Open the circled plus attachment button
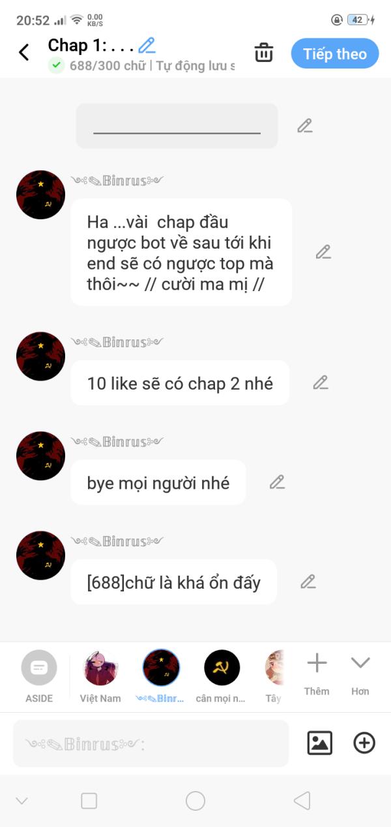Viewport: 391px width, 827px height. [x=364, y=743]
